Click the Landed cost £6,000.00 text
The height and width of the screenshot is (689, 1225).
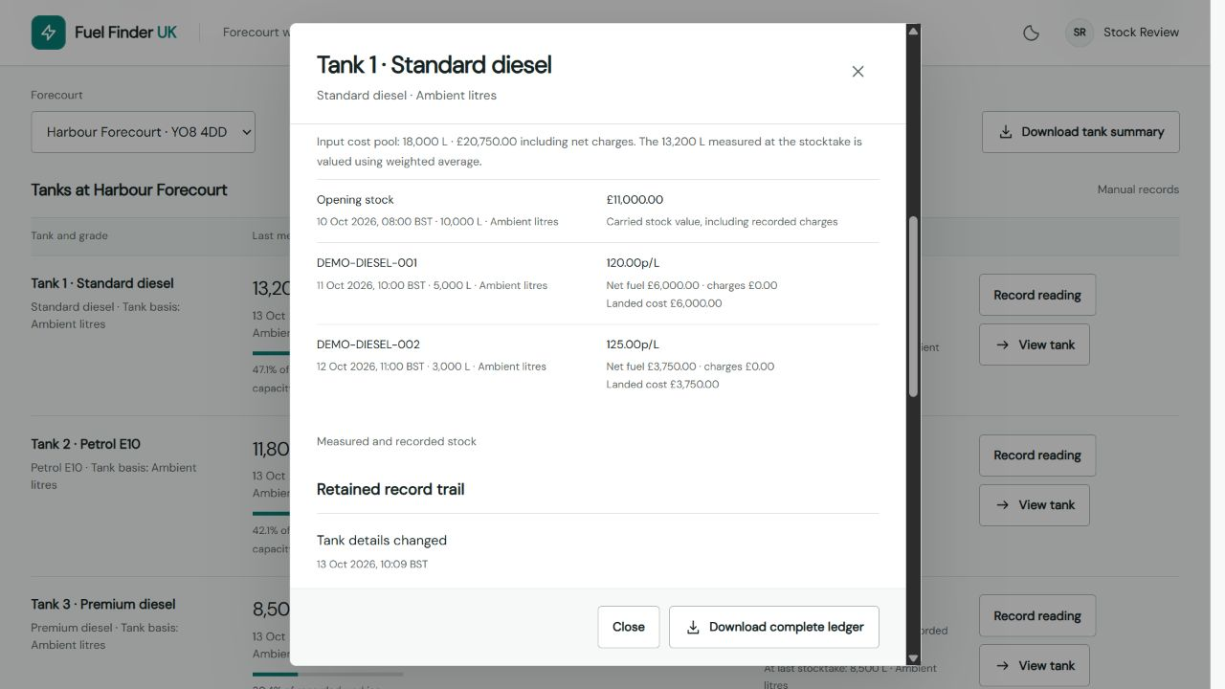click(664, 303)
